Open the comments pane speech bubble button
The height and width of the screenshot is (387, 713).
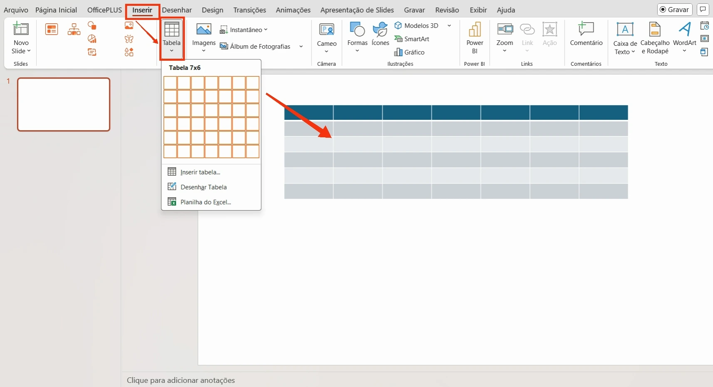[703, 10]
